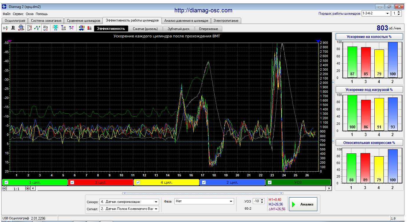This screenshot has width=408, height=222.
Task: Open the cylinder firing order 1-3-4-2 dropdown
Action: [387, 13]
